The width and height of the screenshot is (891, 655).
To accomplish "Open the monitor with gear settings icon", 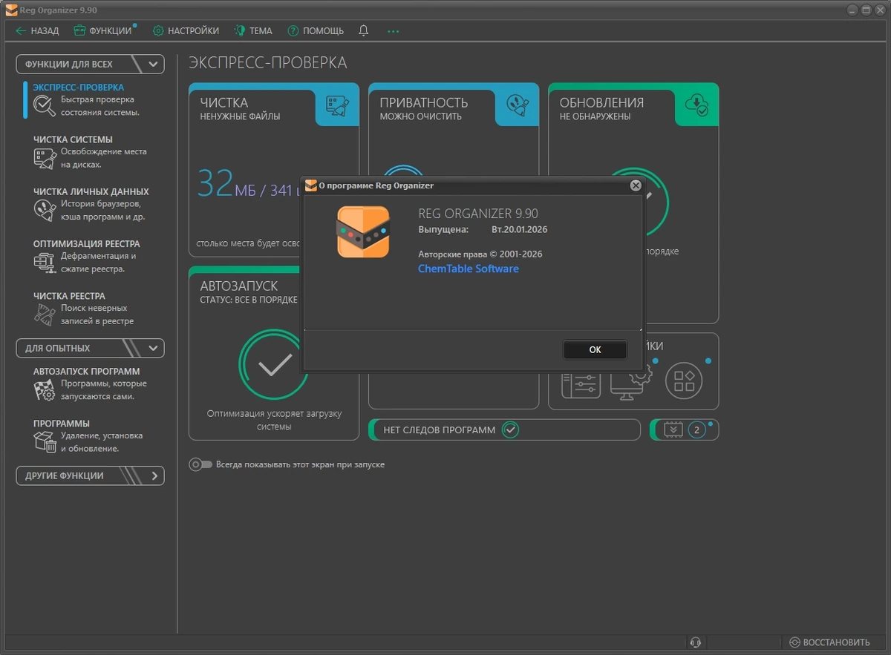I will [x=632, y=381].
